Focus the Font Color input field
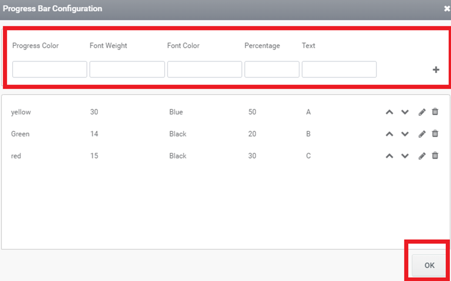 (x=204, y=69)
